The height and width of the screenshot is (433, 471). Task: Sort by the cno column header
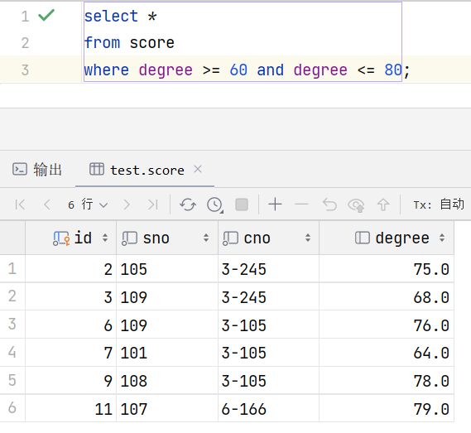tap(268, 238)
